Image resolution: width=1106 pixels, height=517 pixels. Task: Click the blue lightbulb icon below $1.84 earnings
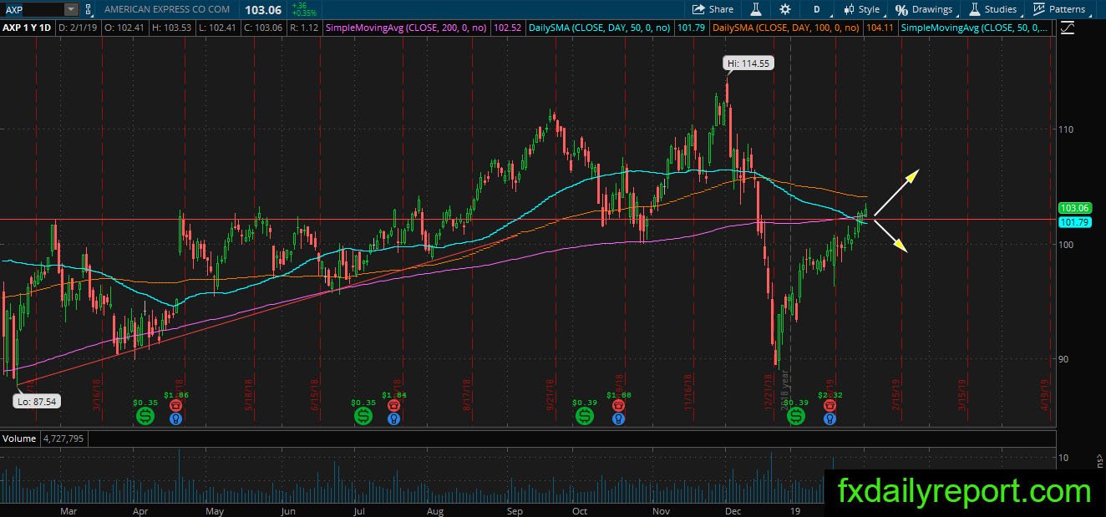pyautogui.click(x=393, y=418)
